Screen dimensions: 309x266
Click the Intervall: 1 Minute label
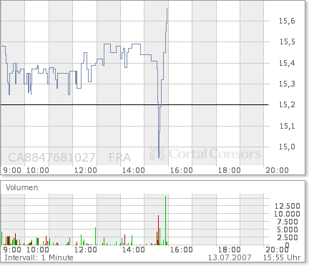pos(39,257)
